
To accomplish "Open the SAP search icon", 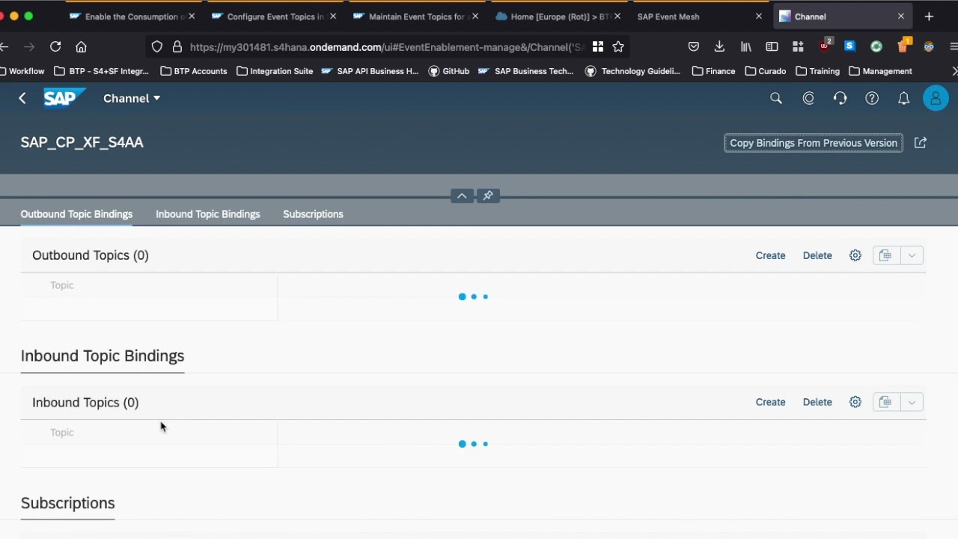I will point(776,98).
